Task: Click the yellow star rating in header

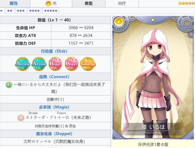Action: tap(186, 3)
